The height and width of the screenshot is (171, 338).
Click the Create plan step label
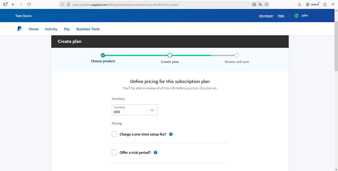170,62
